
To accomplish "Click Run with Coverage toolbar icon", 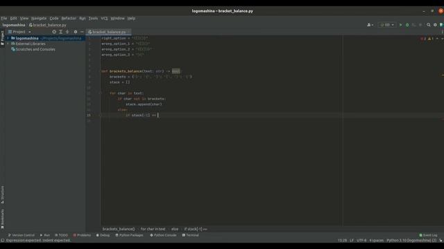I will click(413, 25).
